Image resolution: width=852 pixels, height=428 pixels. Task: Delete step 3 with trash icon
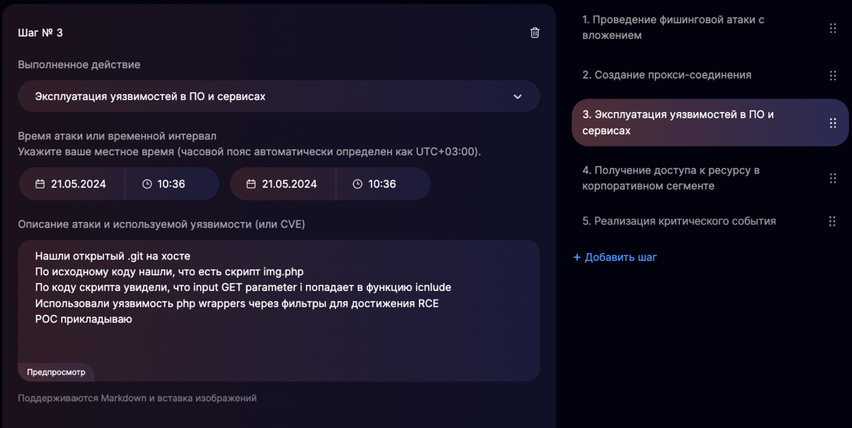click(535, 33)
